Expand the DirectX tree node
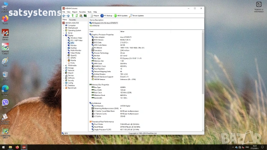This screenshot has width=267, height=150. click(64, 73)
